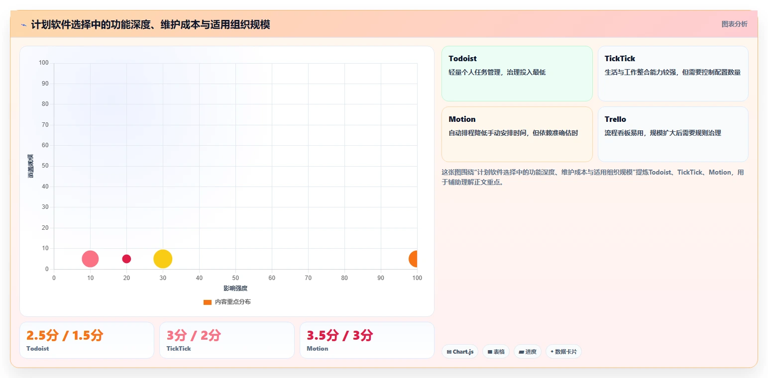
Task: Click the lightning icon before the title
Action: (23, 25)
